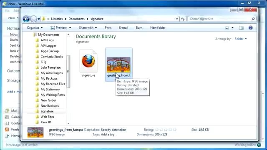Click the details pane image thumbnail

pos(35,132)
